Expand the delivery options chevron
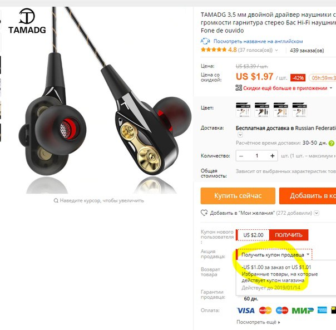Image resolution: width=336 pixels, height=330 pixels. tap(240, 135)
